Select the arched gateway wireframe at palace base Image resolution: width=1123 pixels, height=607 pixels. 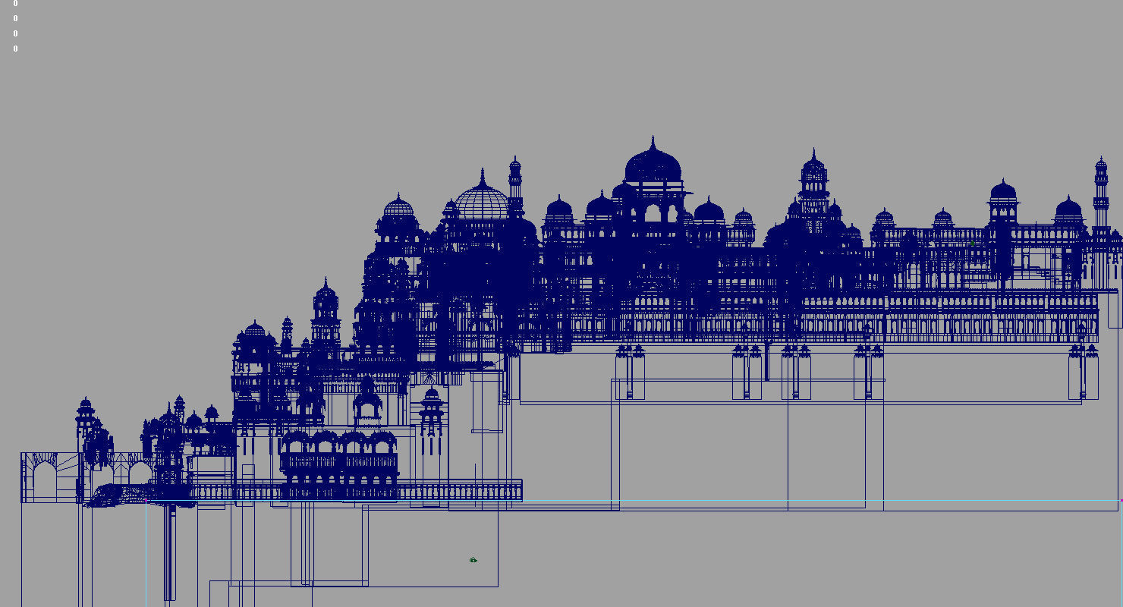[51, 477]
